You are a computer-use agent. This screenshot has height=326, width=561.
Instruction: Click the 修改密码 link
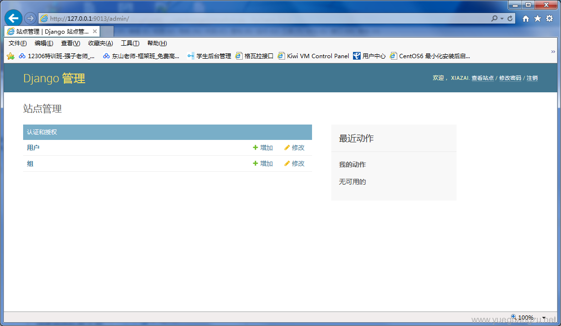[x=510, y=78]
